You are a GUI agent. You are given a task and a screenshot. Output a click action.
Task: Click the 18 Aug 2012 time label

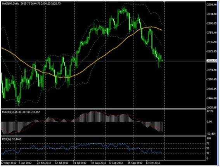pyautogui.click(x=99, y=163)
